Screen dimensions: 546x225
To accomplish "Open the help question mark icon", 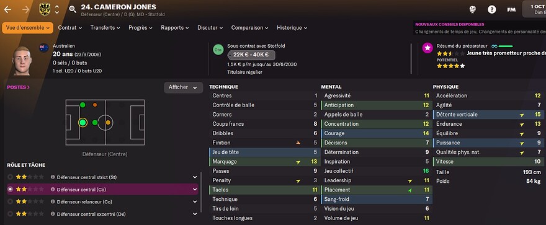I will [491, 9].
